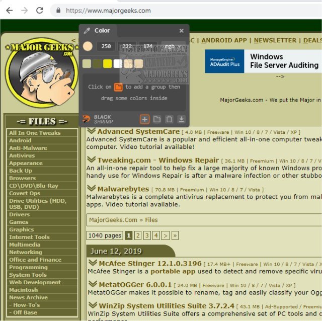Viewport: 322px width, 321px height.
Task: Click the next page > button
Action: (x=166, y=235)
